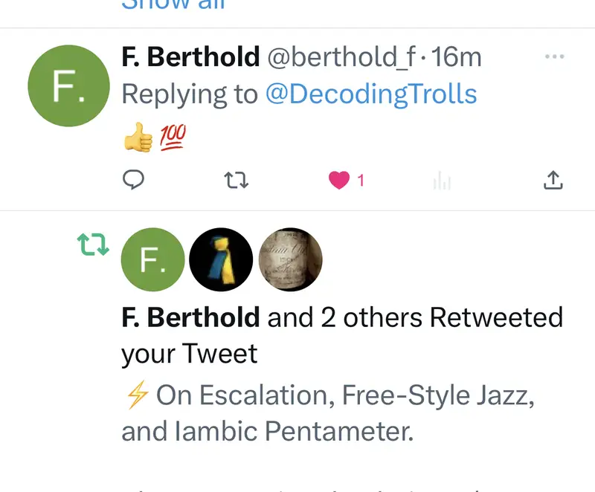Open F. Berthold's large green profile avatar
Image resolution: width=595 pixels, height=492 pixels.
coord(68,85)
